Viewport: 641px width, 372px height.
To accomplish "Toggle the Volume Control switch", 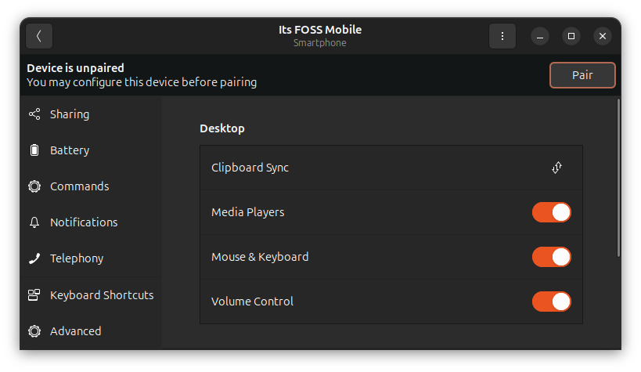I will coord(551,302).
